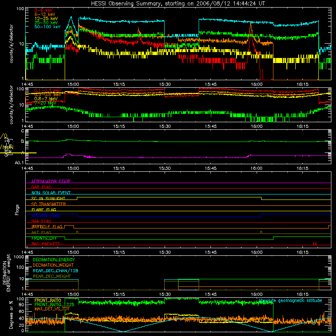Click the 60 tick on the degrees axis

(x=21, y=311)
